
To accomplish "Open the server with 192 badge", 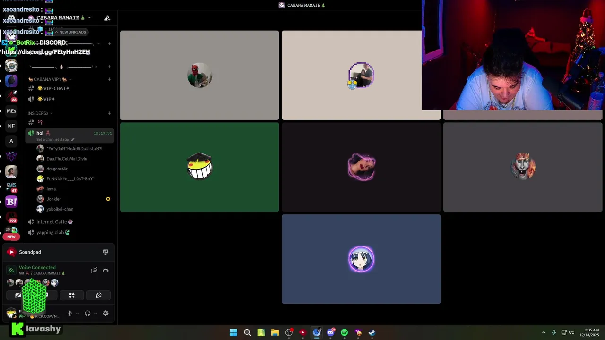I will (11, 217).
